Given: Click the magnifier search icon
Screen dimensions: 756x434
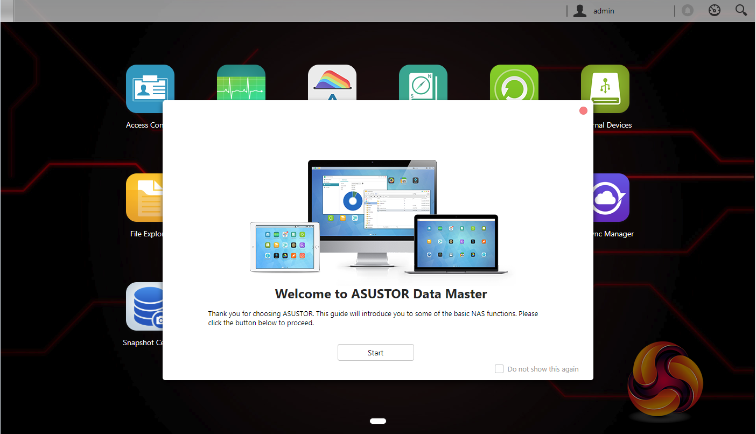Looking at the screenshot, I should click(741, 10).
